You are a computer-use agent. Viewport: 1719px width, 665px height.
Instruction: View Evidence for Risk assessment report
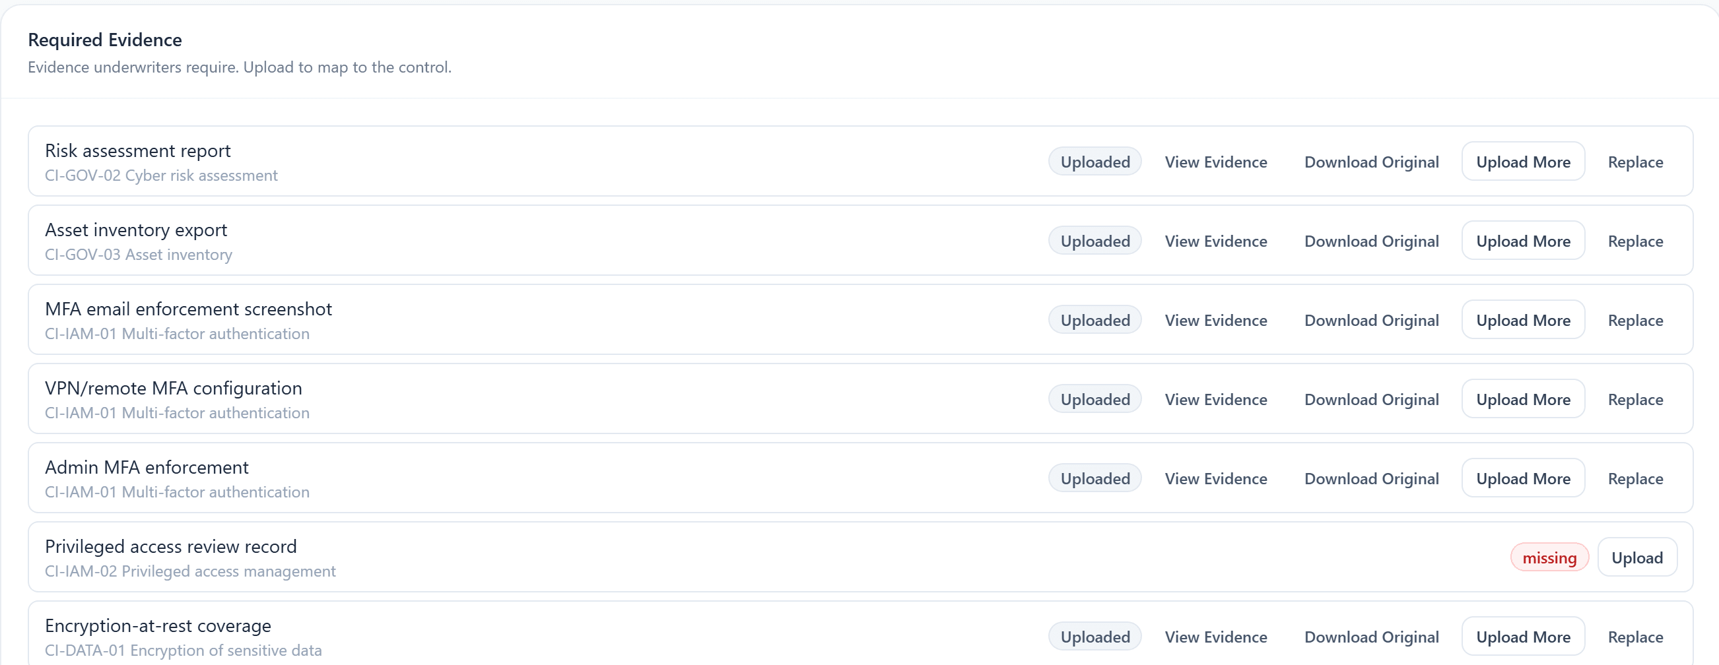point(1216,162)
